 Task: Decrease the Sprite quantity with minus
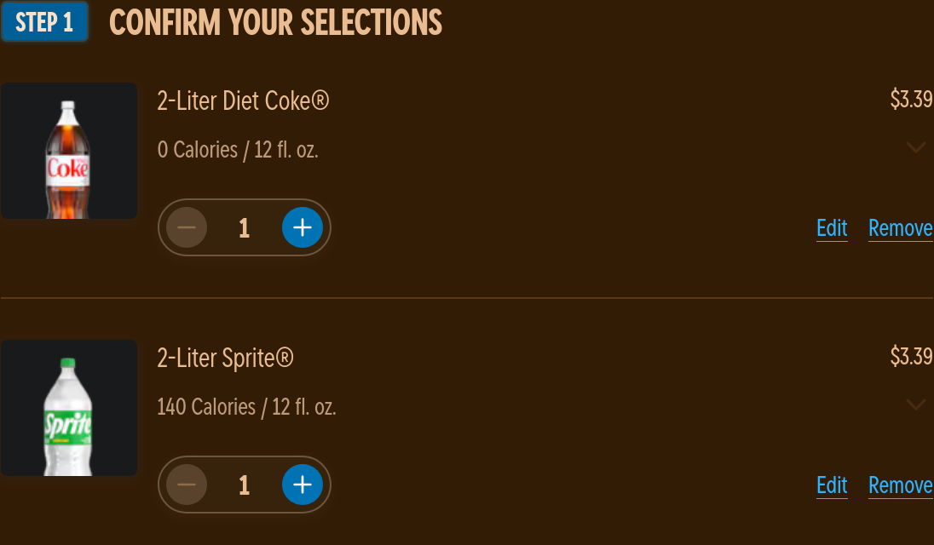[187, 485]
